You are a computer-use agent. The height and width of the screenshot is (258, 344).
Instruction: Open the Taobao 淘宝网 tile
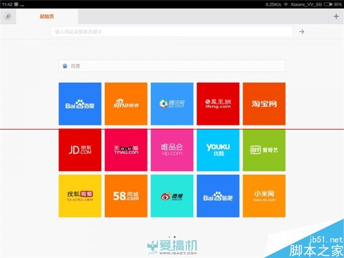(x=264, y=104)
